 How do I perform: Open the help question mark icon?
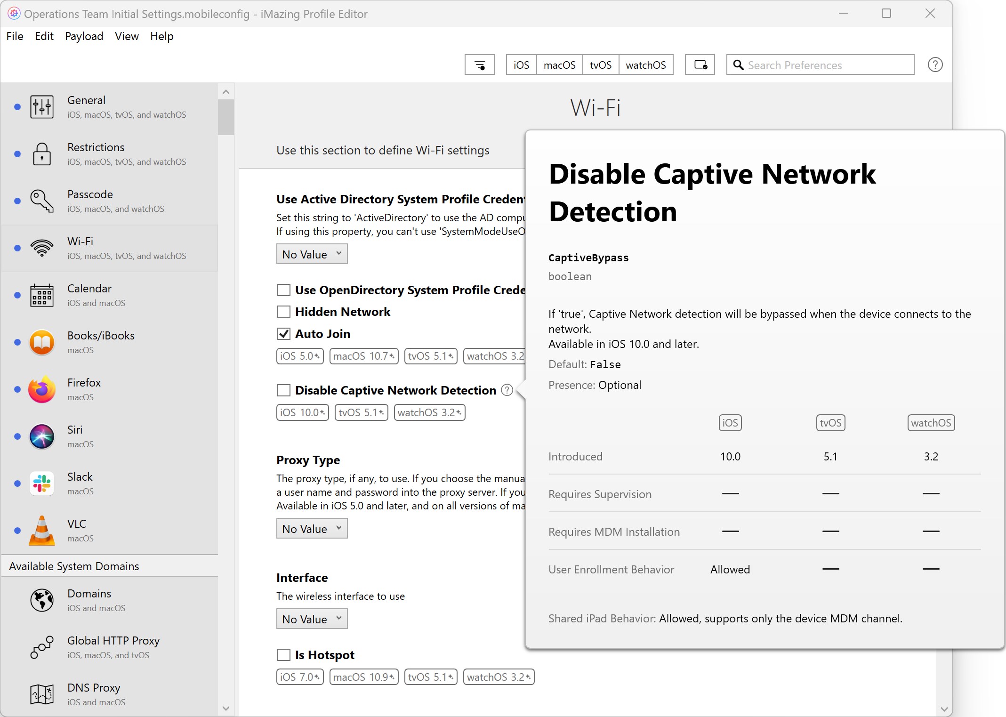pos(935,65)
